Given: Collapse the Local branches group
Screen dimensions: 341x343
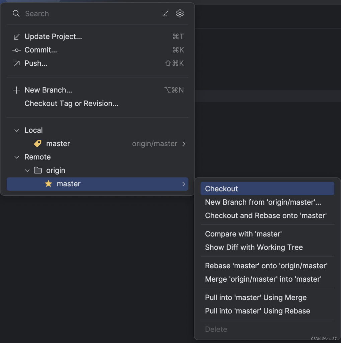Looking at the screenshot, I should (x=17, y=130).
